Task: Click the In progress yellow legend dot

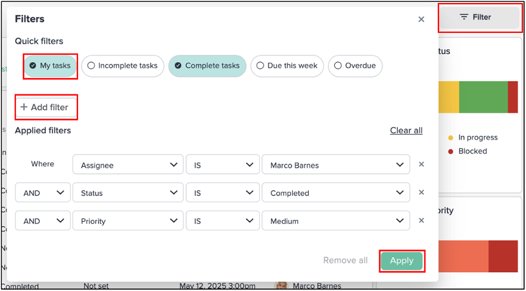Action: pos(451,138)
